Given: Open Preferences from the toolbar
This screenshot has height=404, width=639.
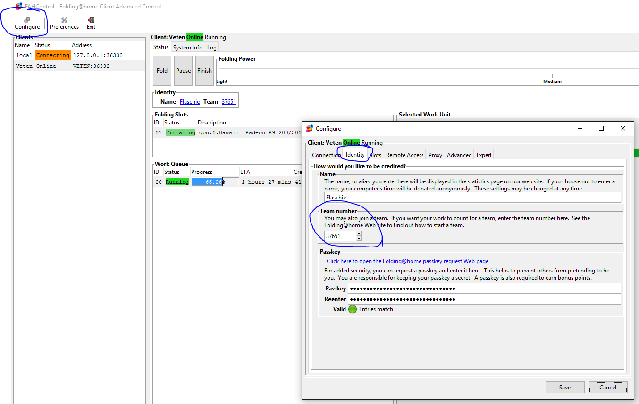Looking at the screenshot, I should click(64, 23).
